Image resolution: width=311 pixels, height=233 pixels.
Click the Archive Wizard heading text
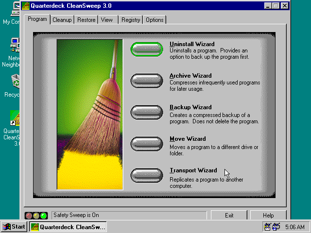coord(190,76)
